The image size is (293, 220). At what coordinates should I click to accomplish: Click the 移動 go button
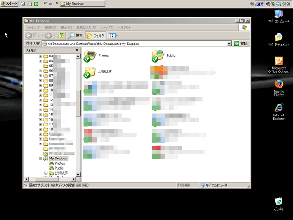click(x=241, y=44)
